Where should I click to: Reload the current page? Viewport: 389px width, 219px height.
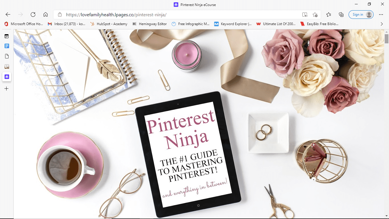click(x=33, y=15)
